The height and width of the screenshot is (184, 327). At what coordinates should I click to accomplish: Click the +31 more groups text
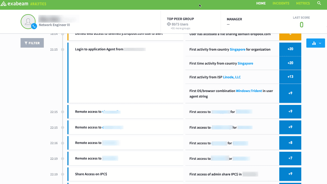180,28
